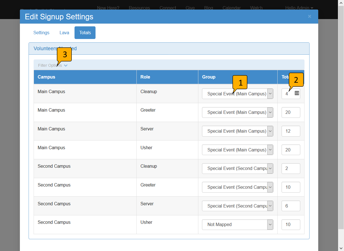Click dropdown arrow beside Not Mapped
Viewport: 344px width, 251px height.
pyautogui.click(x=270, y=224)
